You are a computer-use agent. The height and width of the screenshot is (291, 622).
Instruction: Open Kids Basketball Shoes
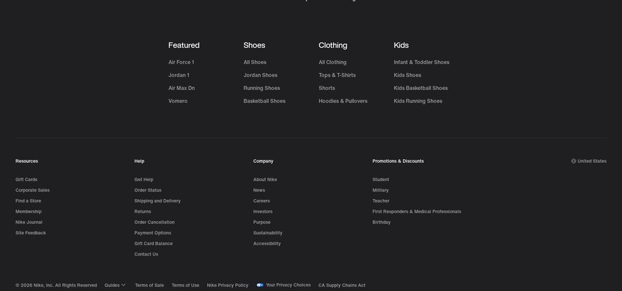421,89
